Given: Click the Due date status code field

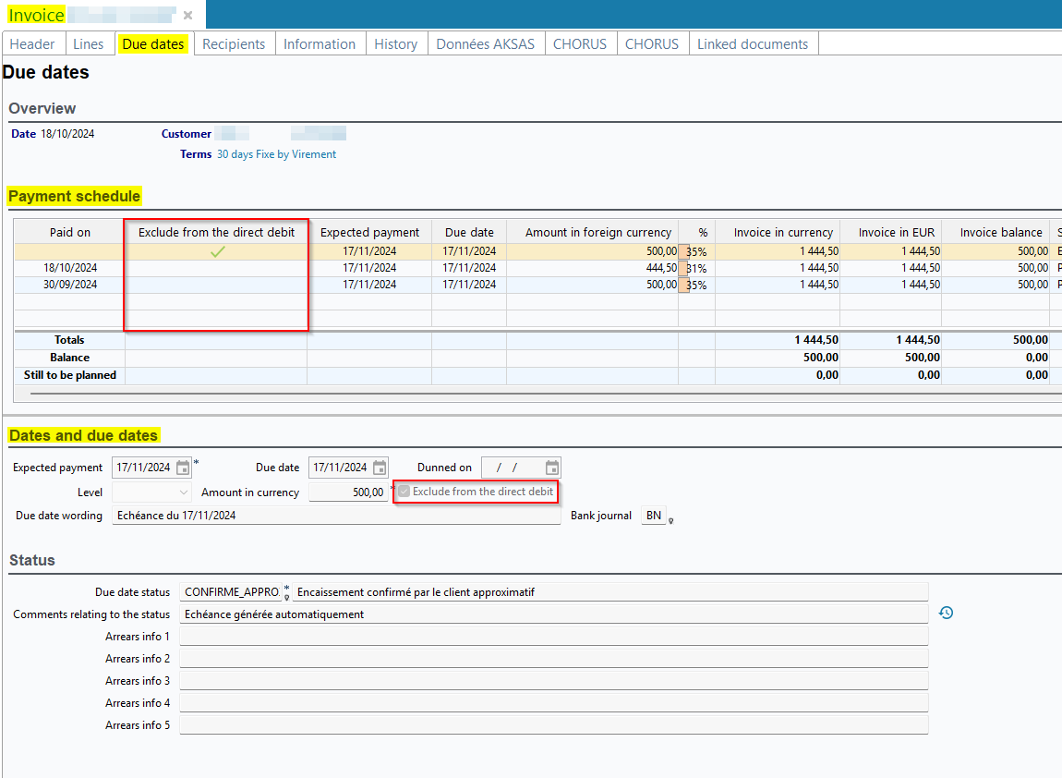Looking at the screenshot, I should point(231,592).
